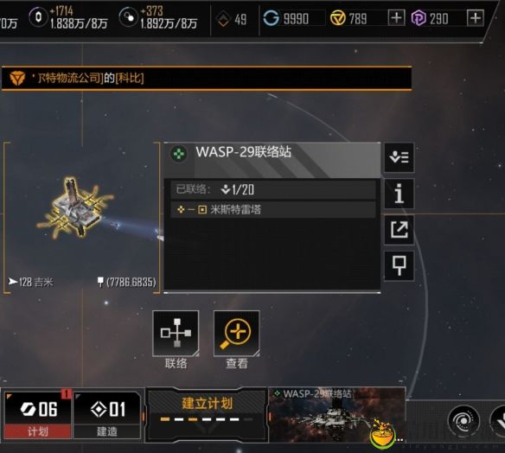Click the orange notification banner mentioning 科比
The height and width of the screenshot is (453, 505).
tap(207, 78)
